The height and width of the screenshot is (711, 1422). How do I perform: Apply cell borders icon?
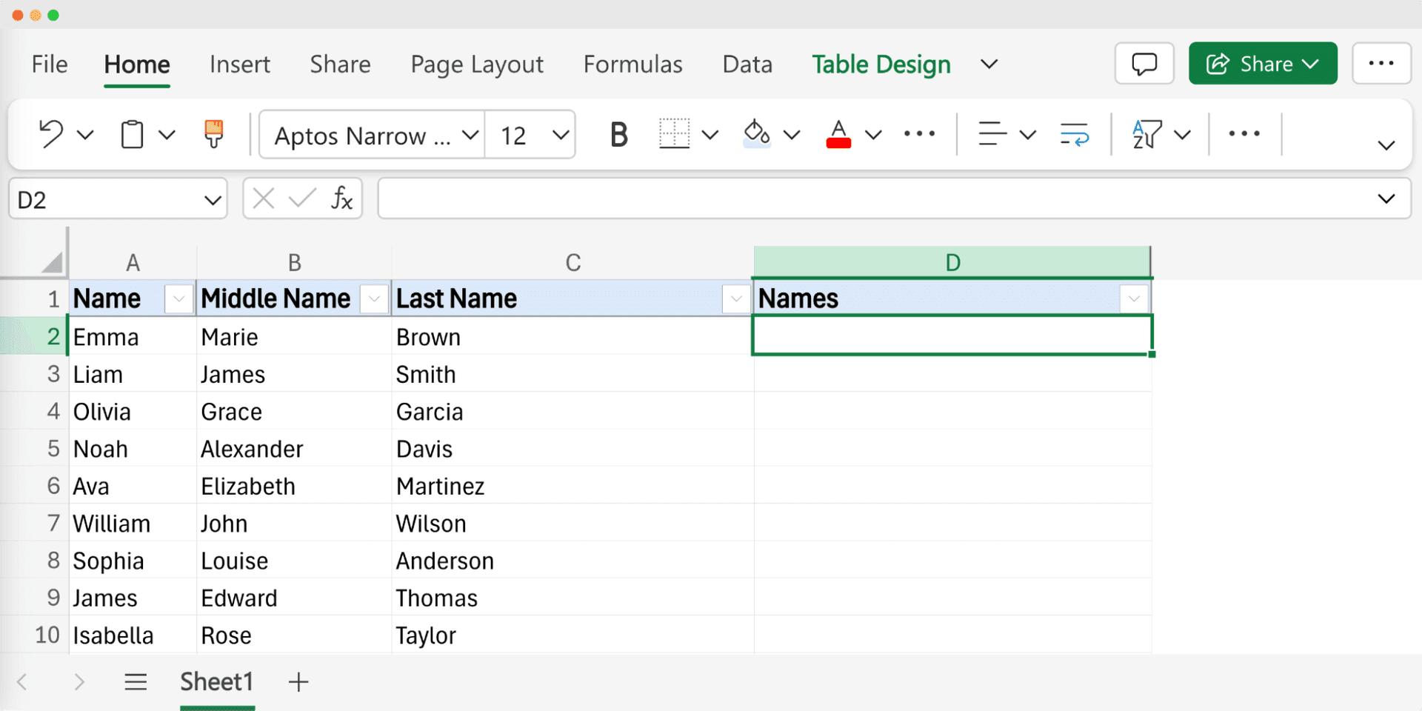pos(674,134)
